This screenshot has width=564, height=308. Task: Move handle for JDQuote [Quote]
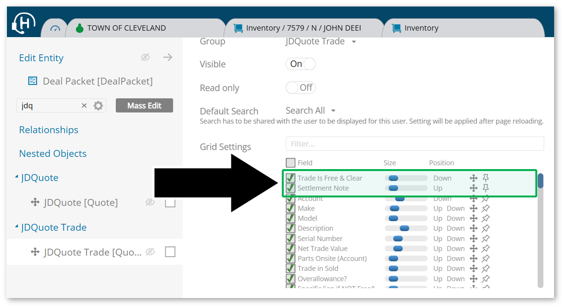35,202
